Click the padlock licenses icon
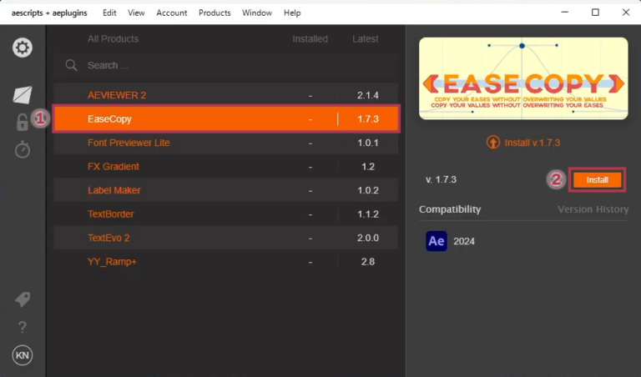 pyautogui.click(x=22, y=123)
